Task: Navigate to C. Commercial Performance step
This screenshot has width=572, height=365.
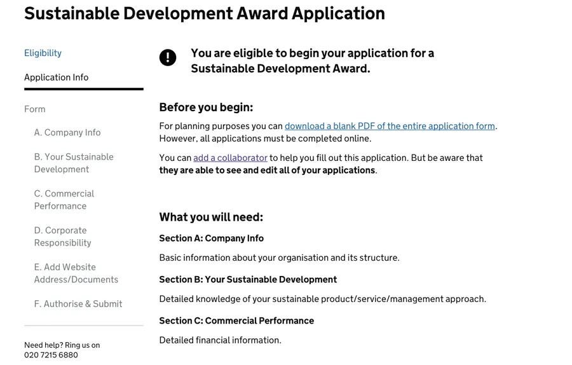Action: pos(64,200)
